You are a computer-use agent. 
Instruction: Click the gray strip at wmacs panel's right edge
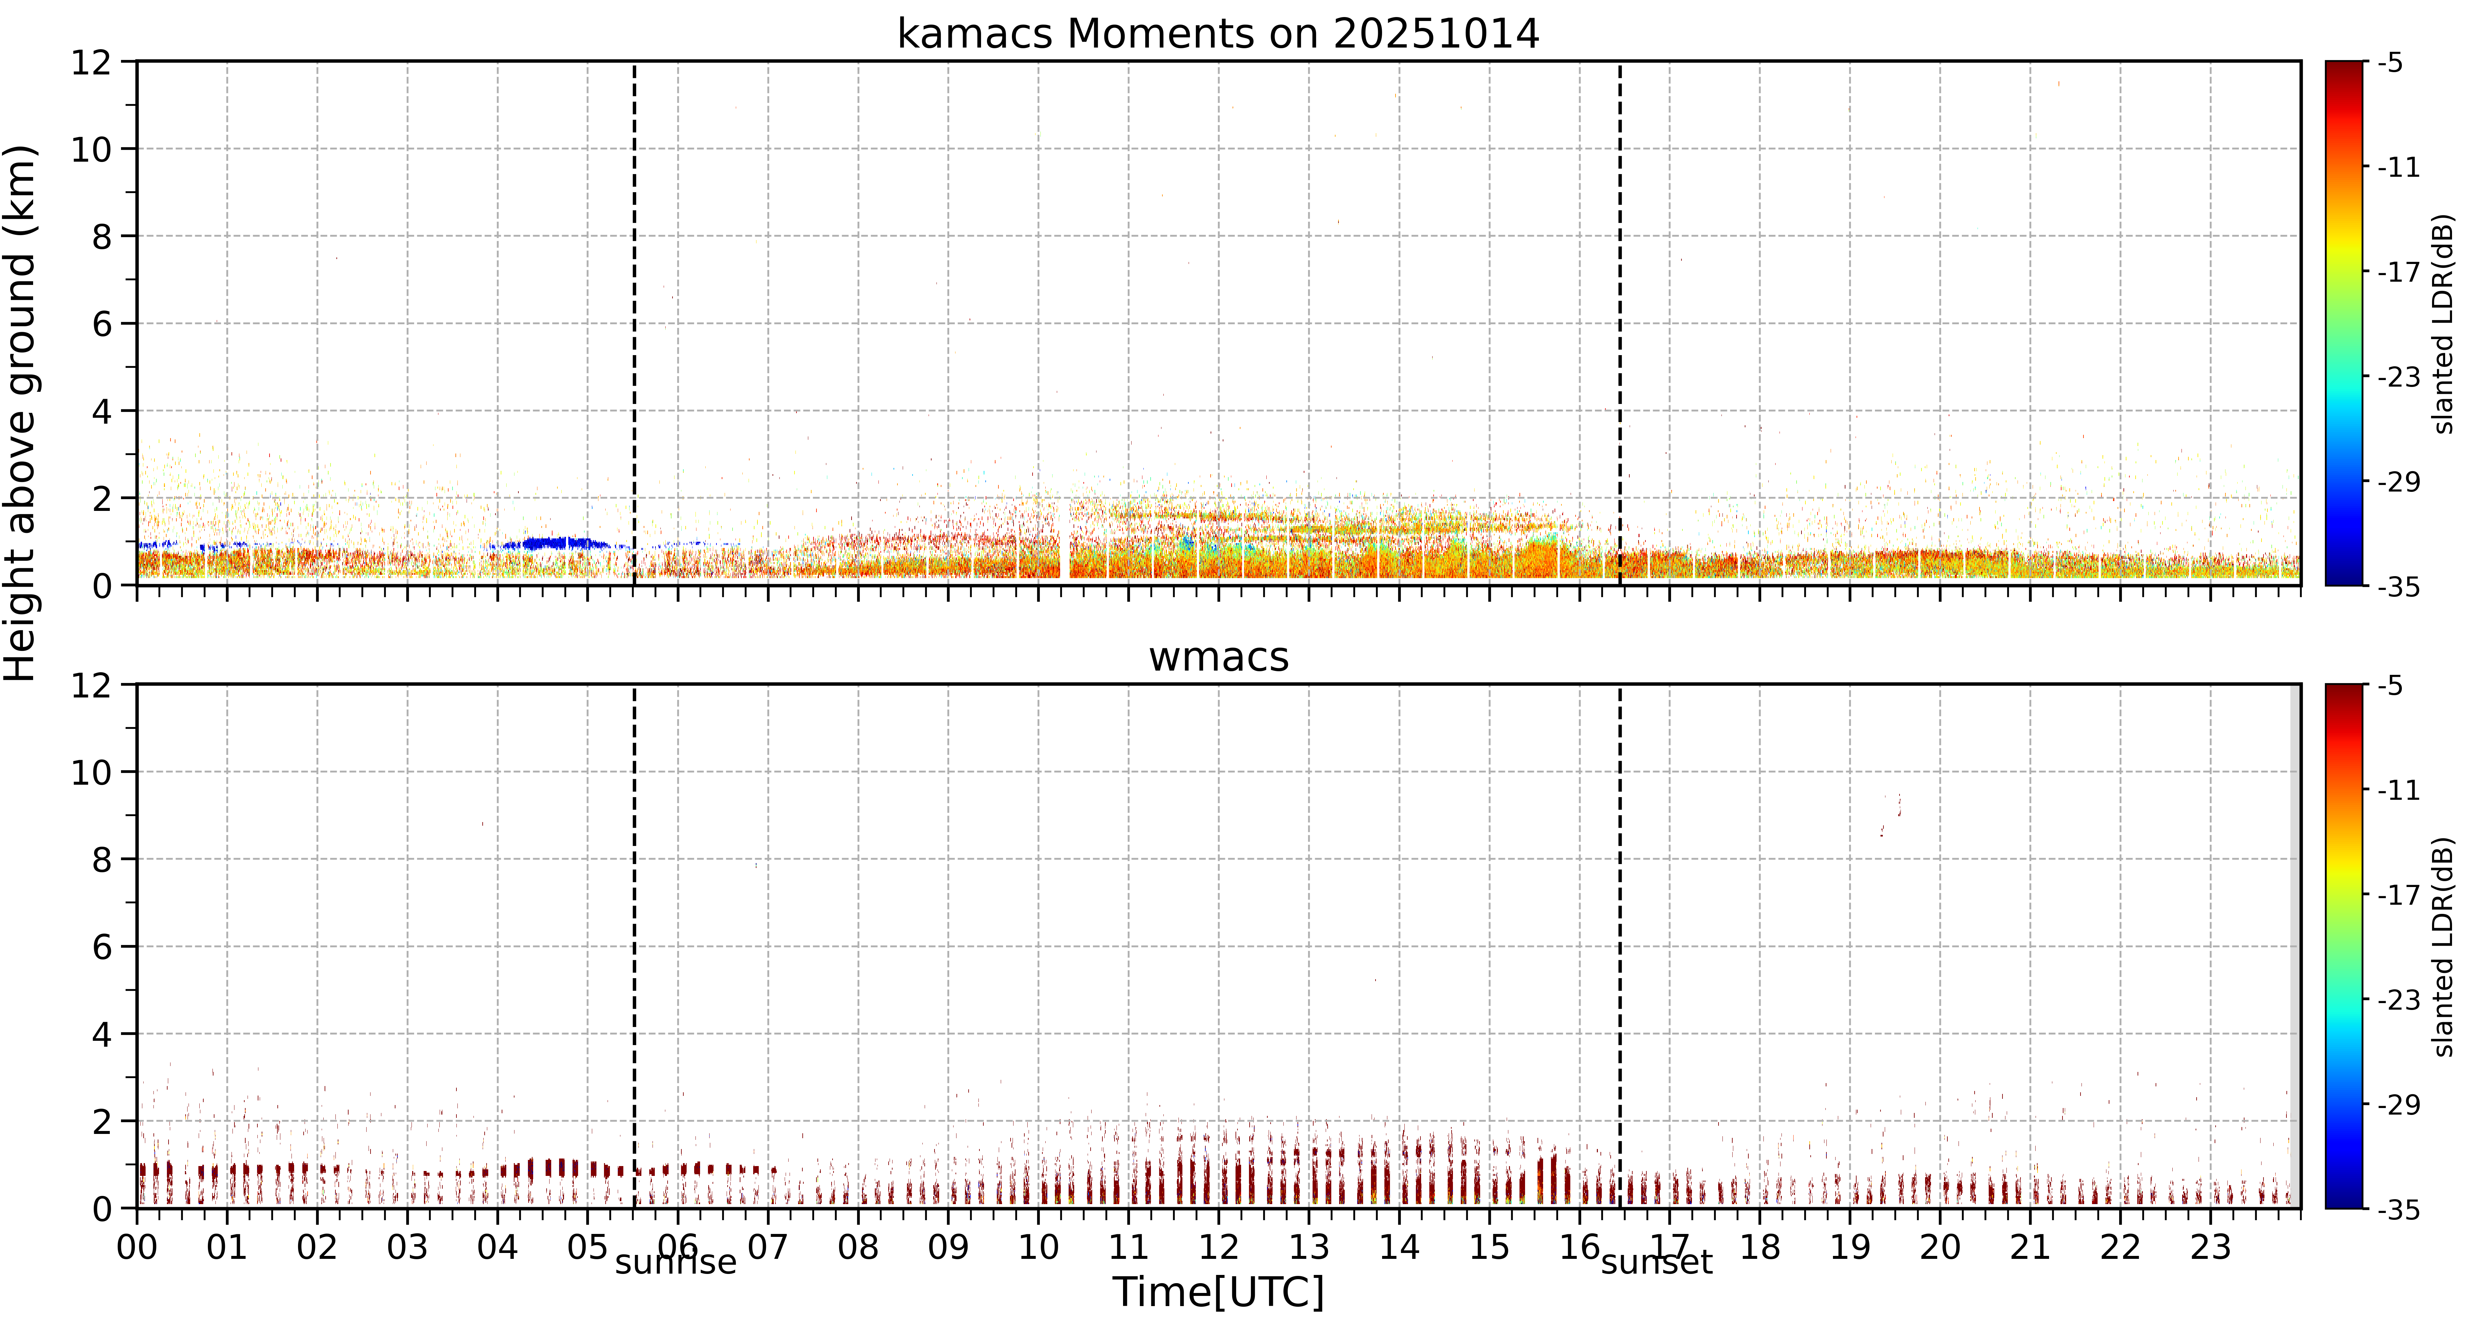[2295, 946]
